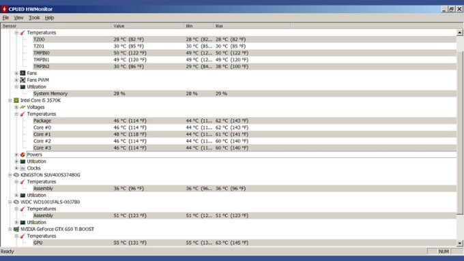The width and height of the screenshot is (464, 261).
Task: Click the NUM status bar indicator
Action: (x=444, y=251)
